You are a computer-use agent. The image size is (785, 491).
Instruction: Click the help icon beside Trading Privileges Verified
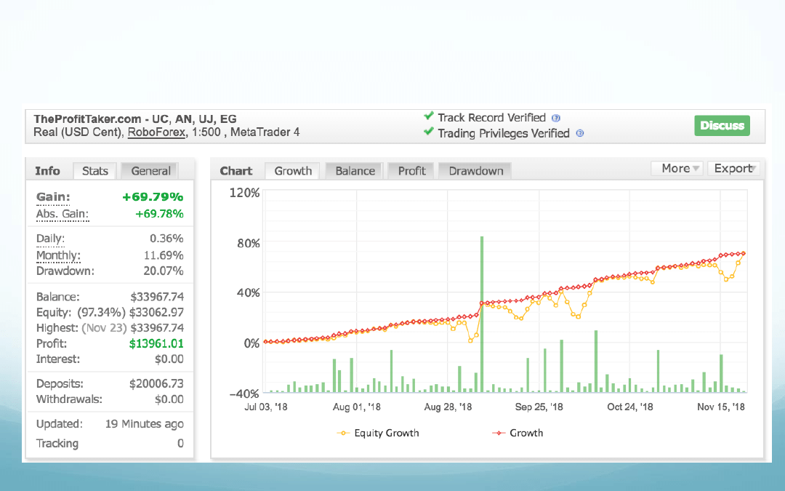[x=579, y=133]
